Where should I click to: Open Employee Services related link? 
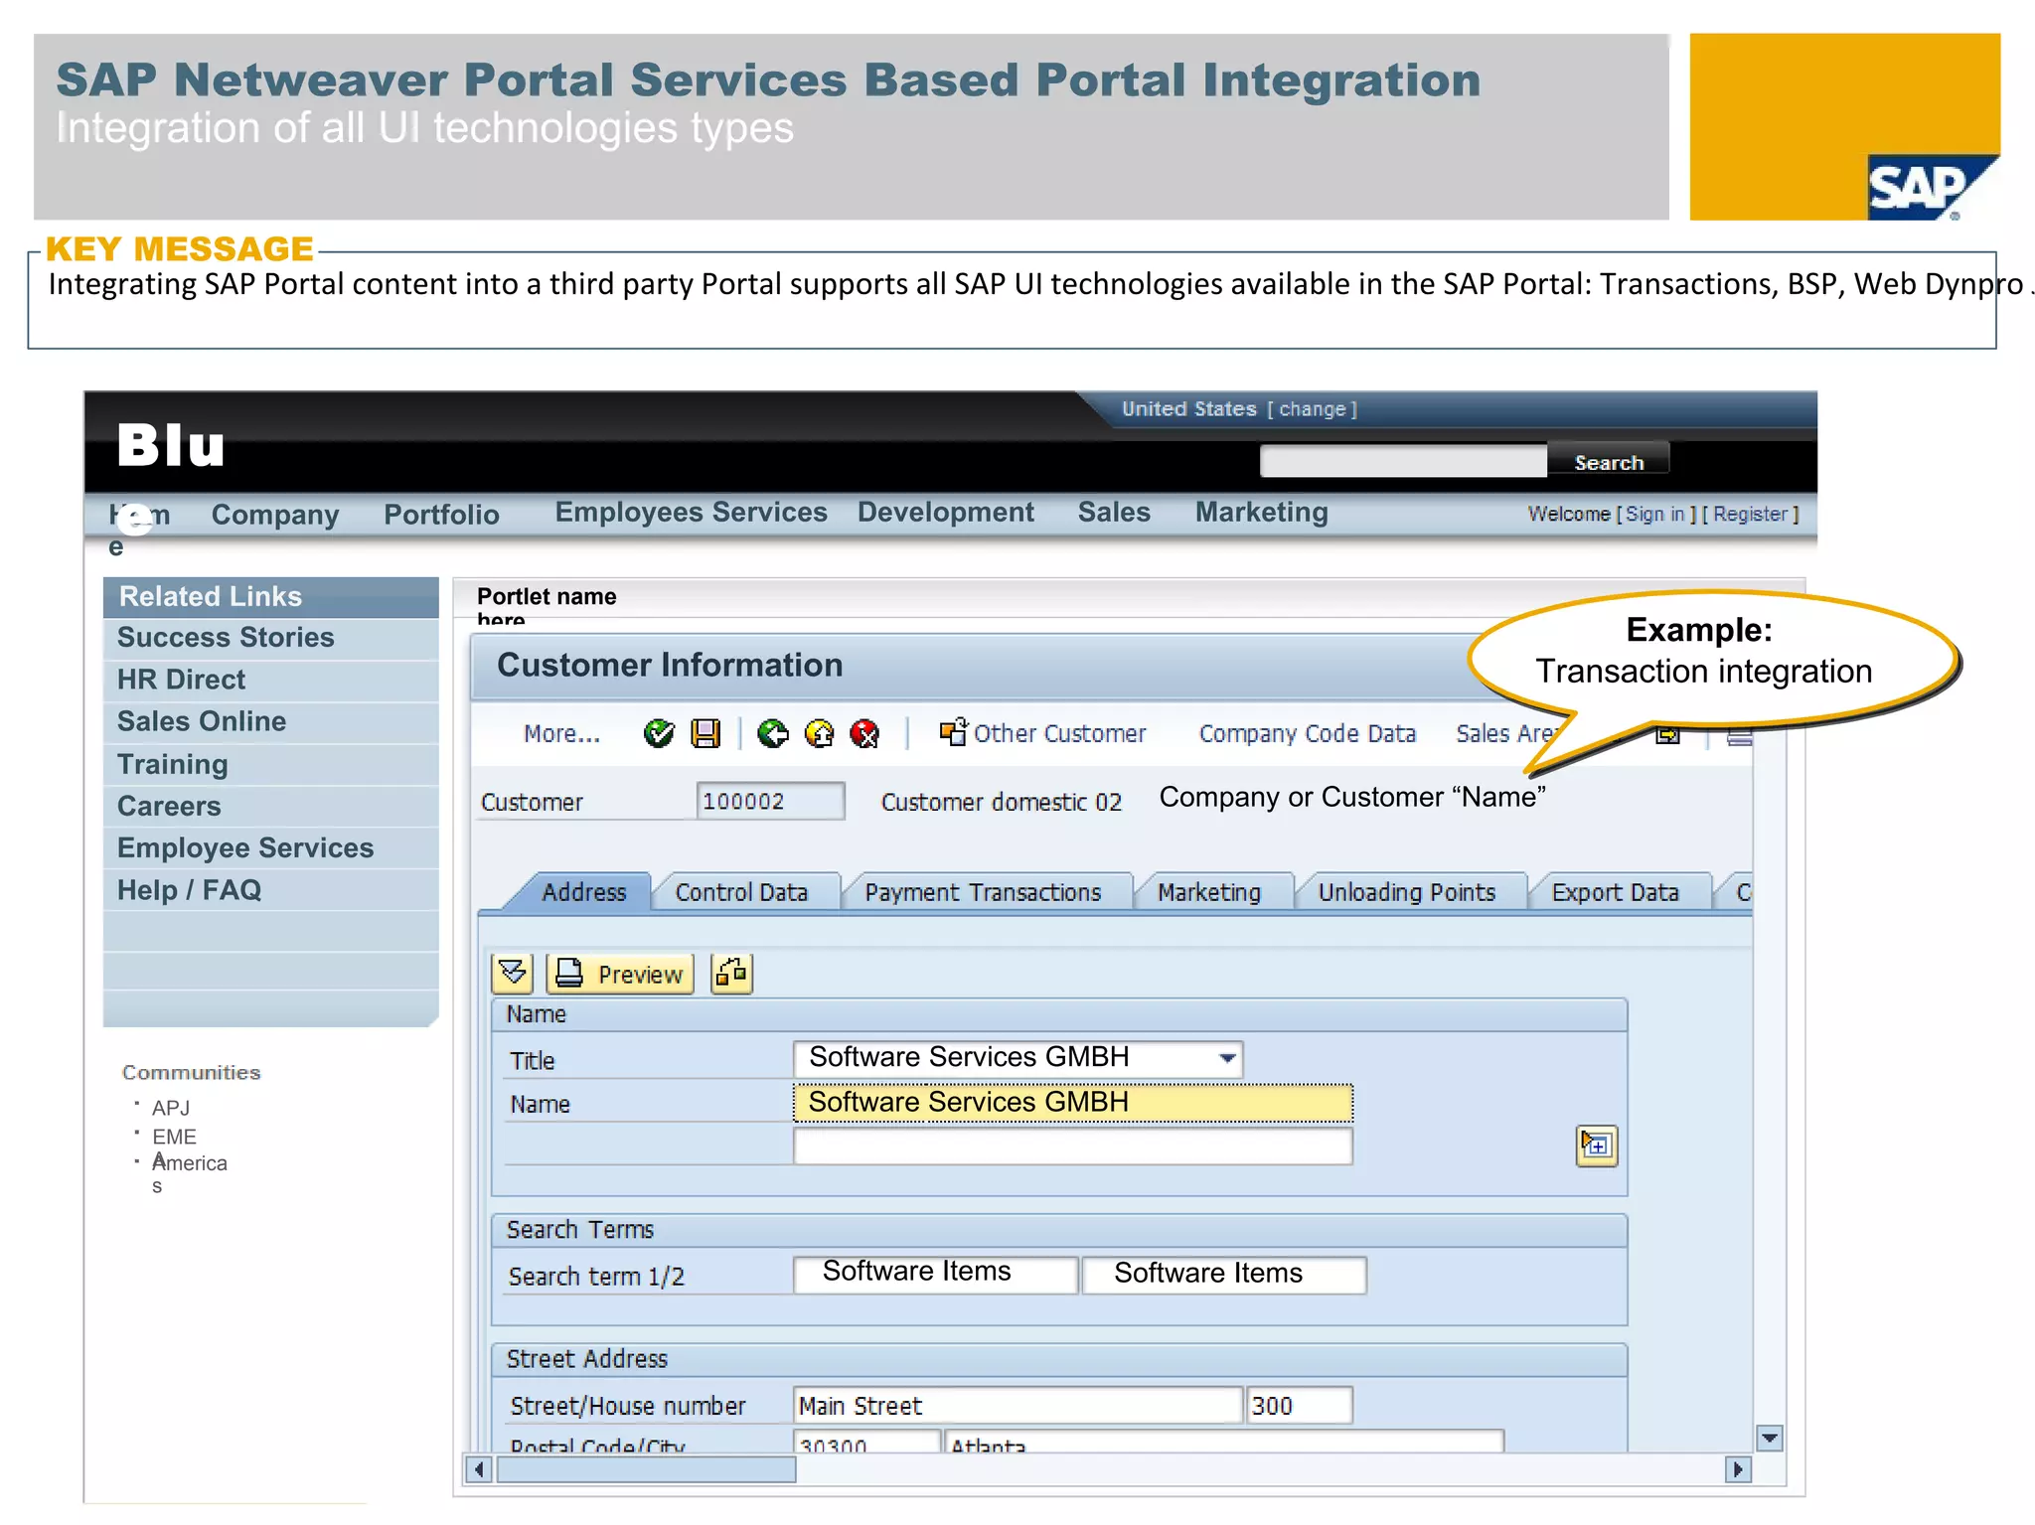click(x=245, y=847)
